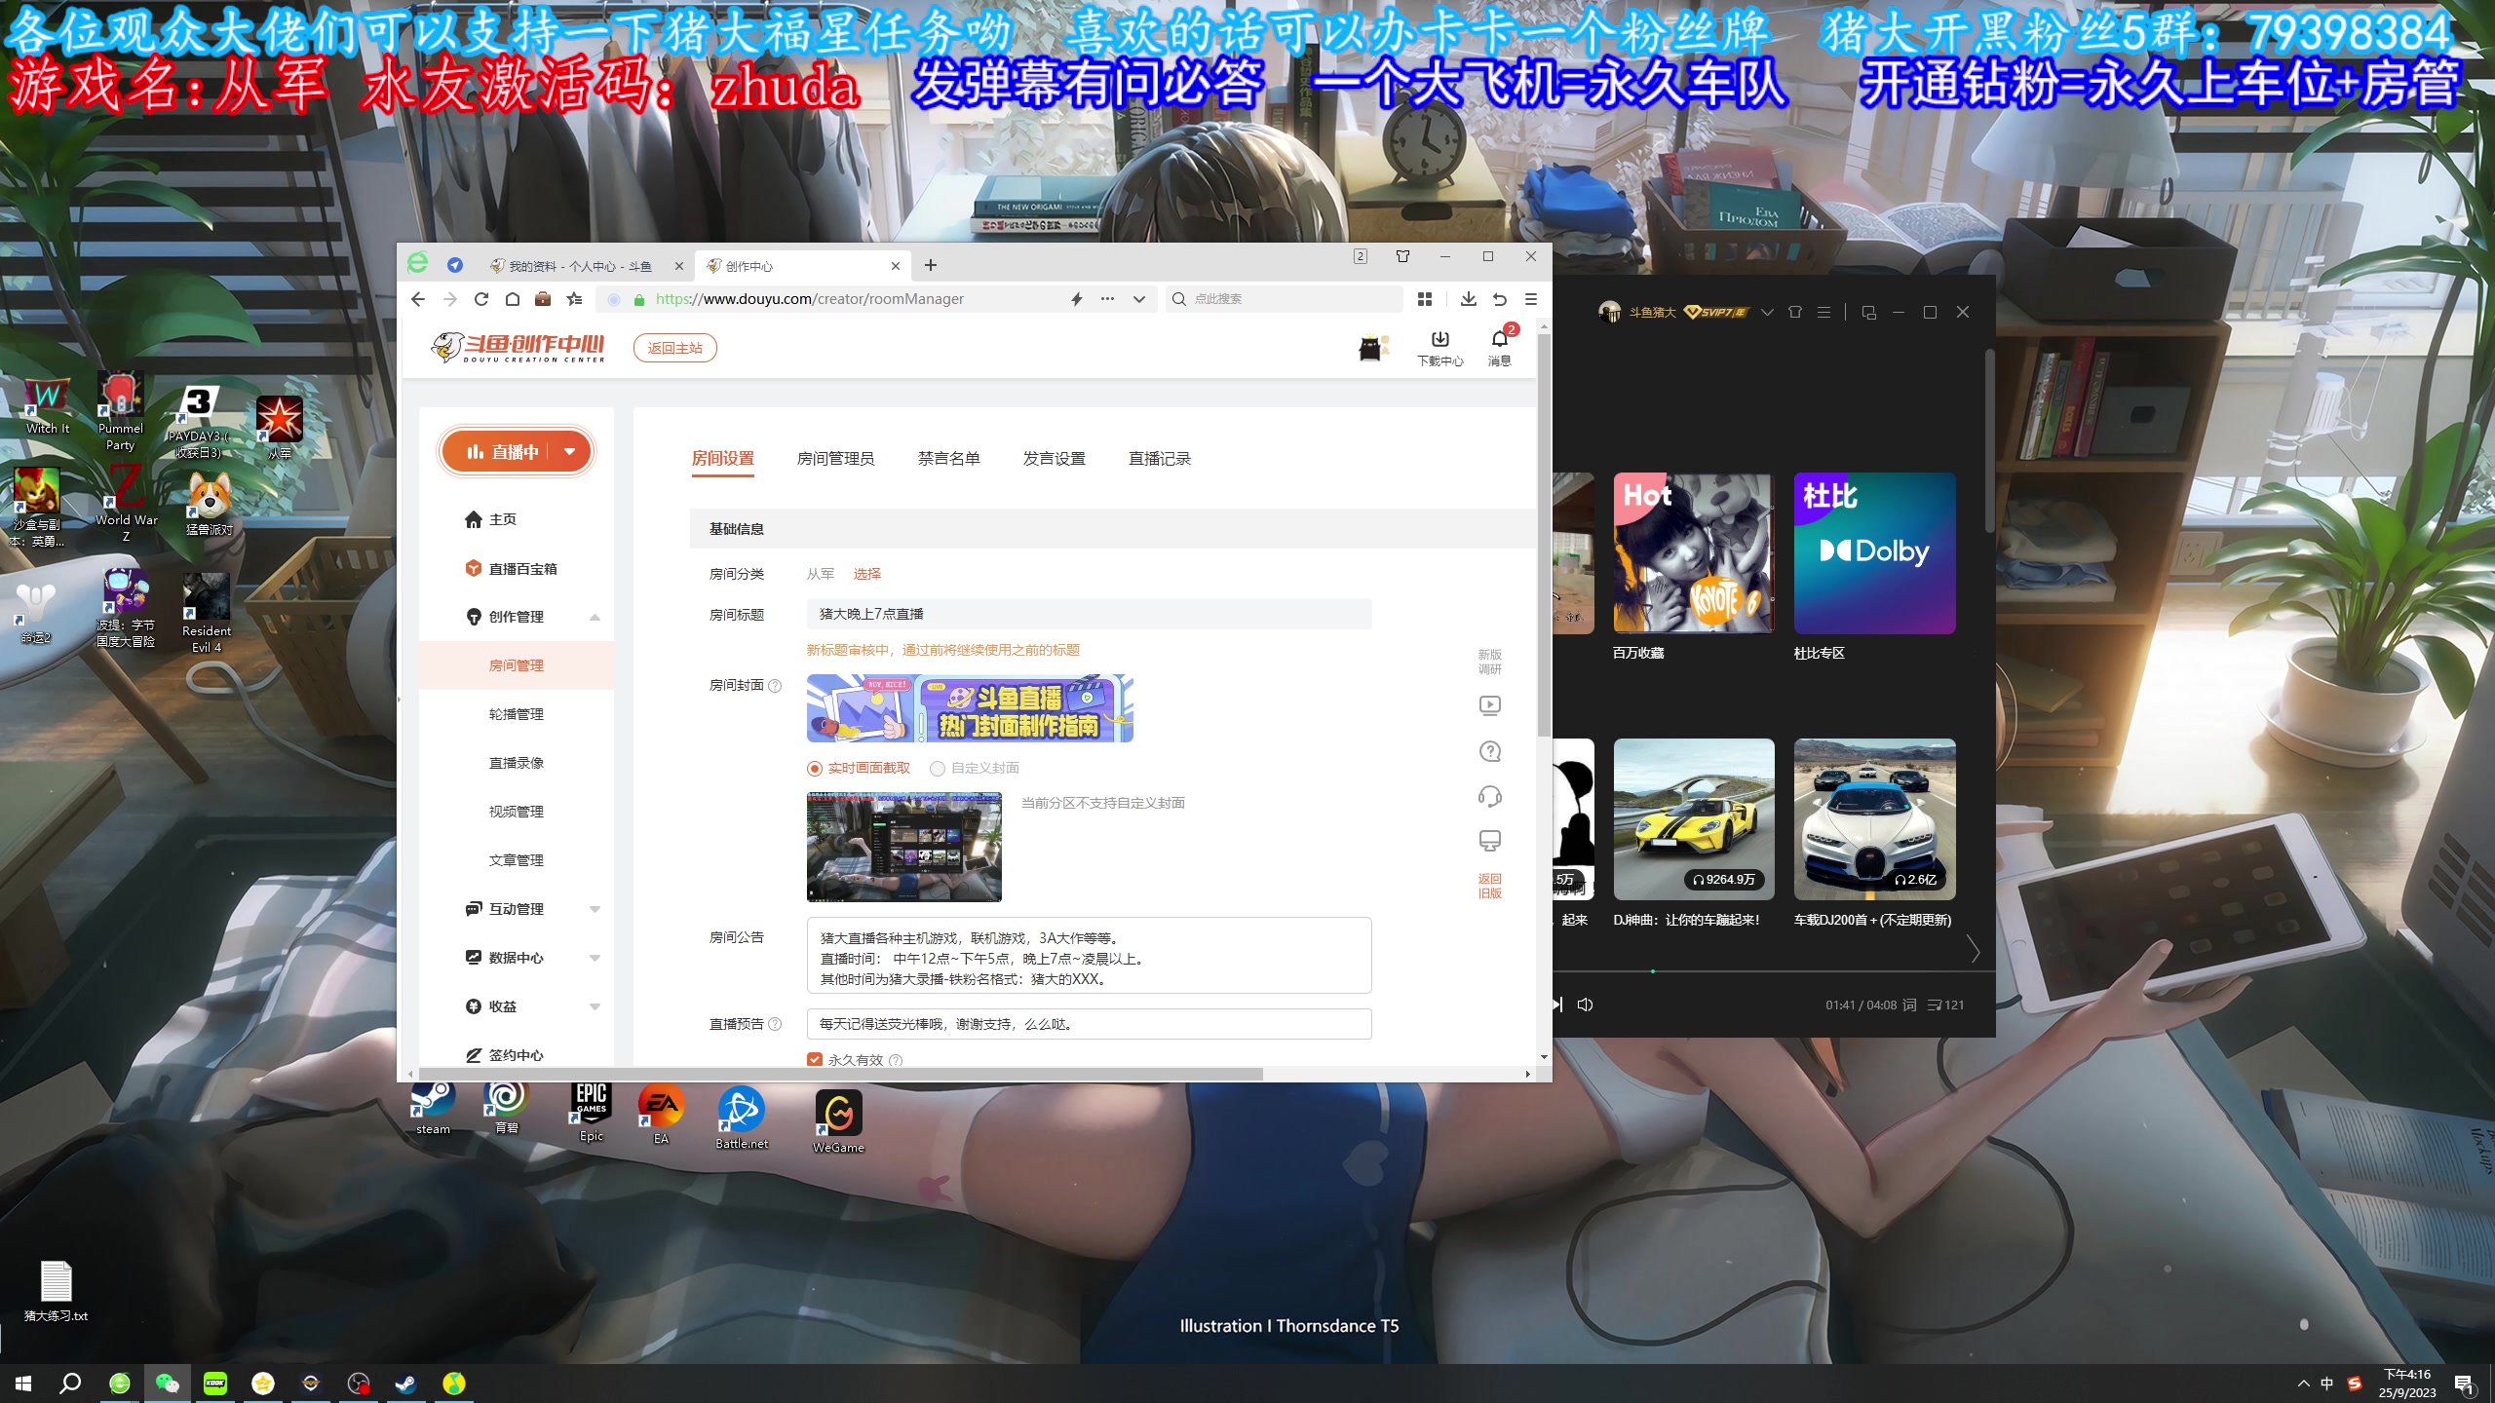Open the address bar dropdown chevron

click(1138, 299)
